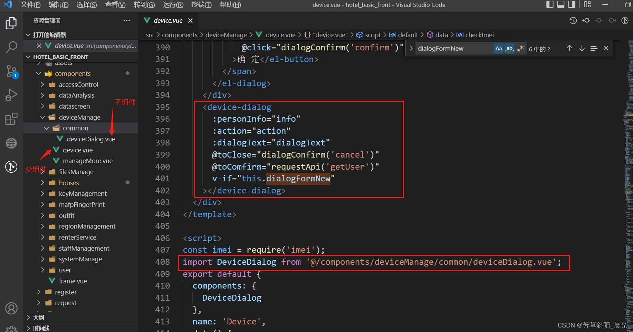Screen dimensions: 633x332
Task: Click the rightmost editor toolbar circle icon
Action: (x=625, y=20)
